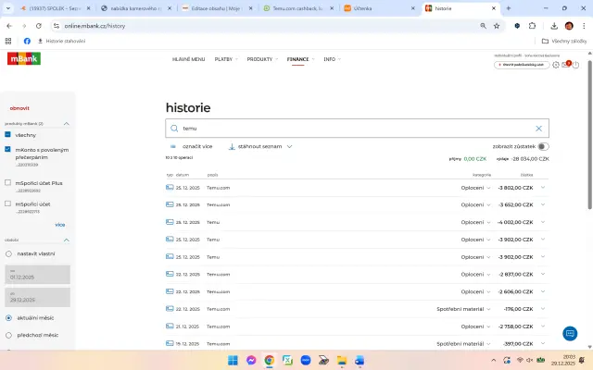
Task: Open the PLATBY menu
Action: pyautogui.click(x=225, y=59)
